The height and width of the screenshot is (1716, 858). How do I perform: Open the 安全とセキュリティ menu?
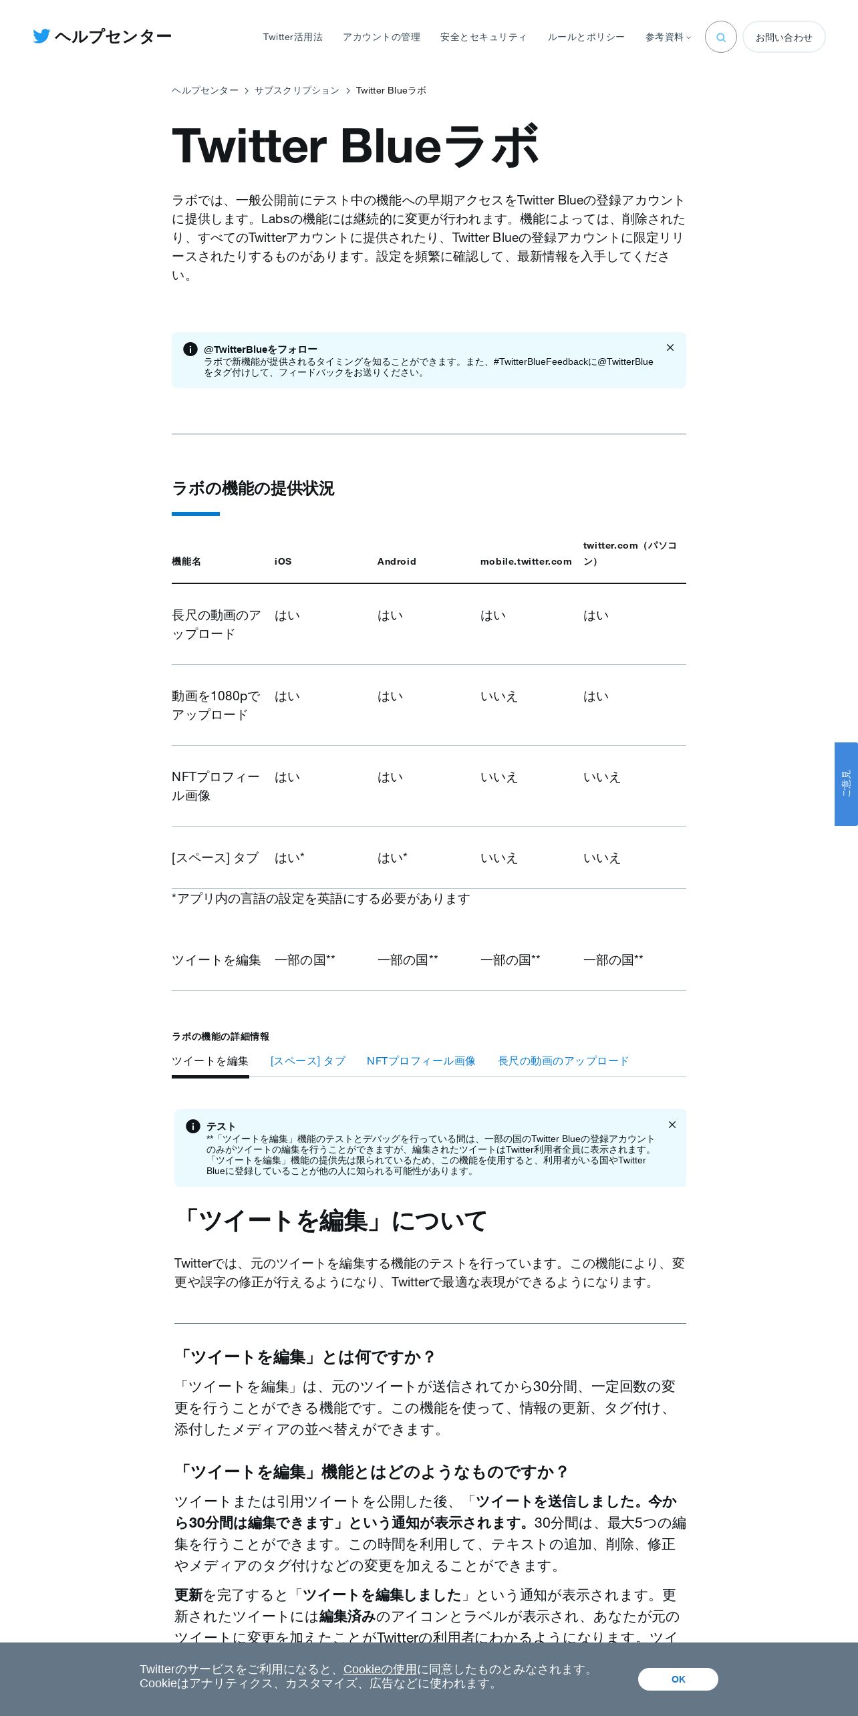coord(484,37)
